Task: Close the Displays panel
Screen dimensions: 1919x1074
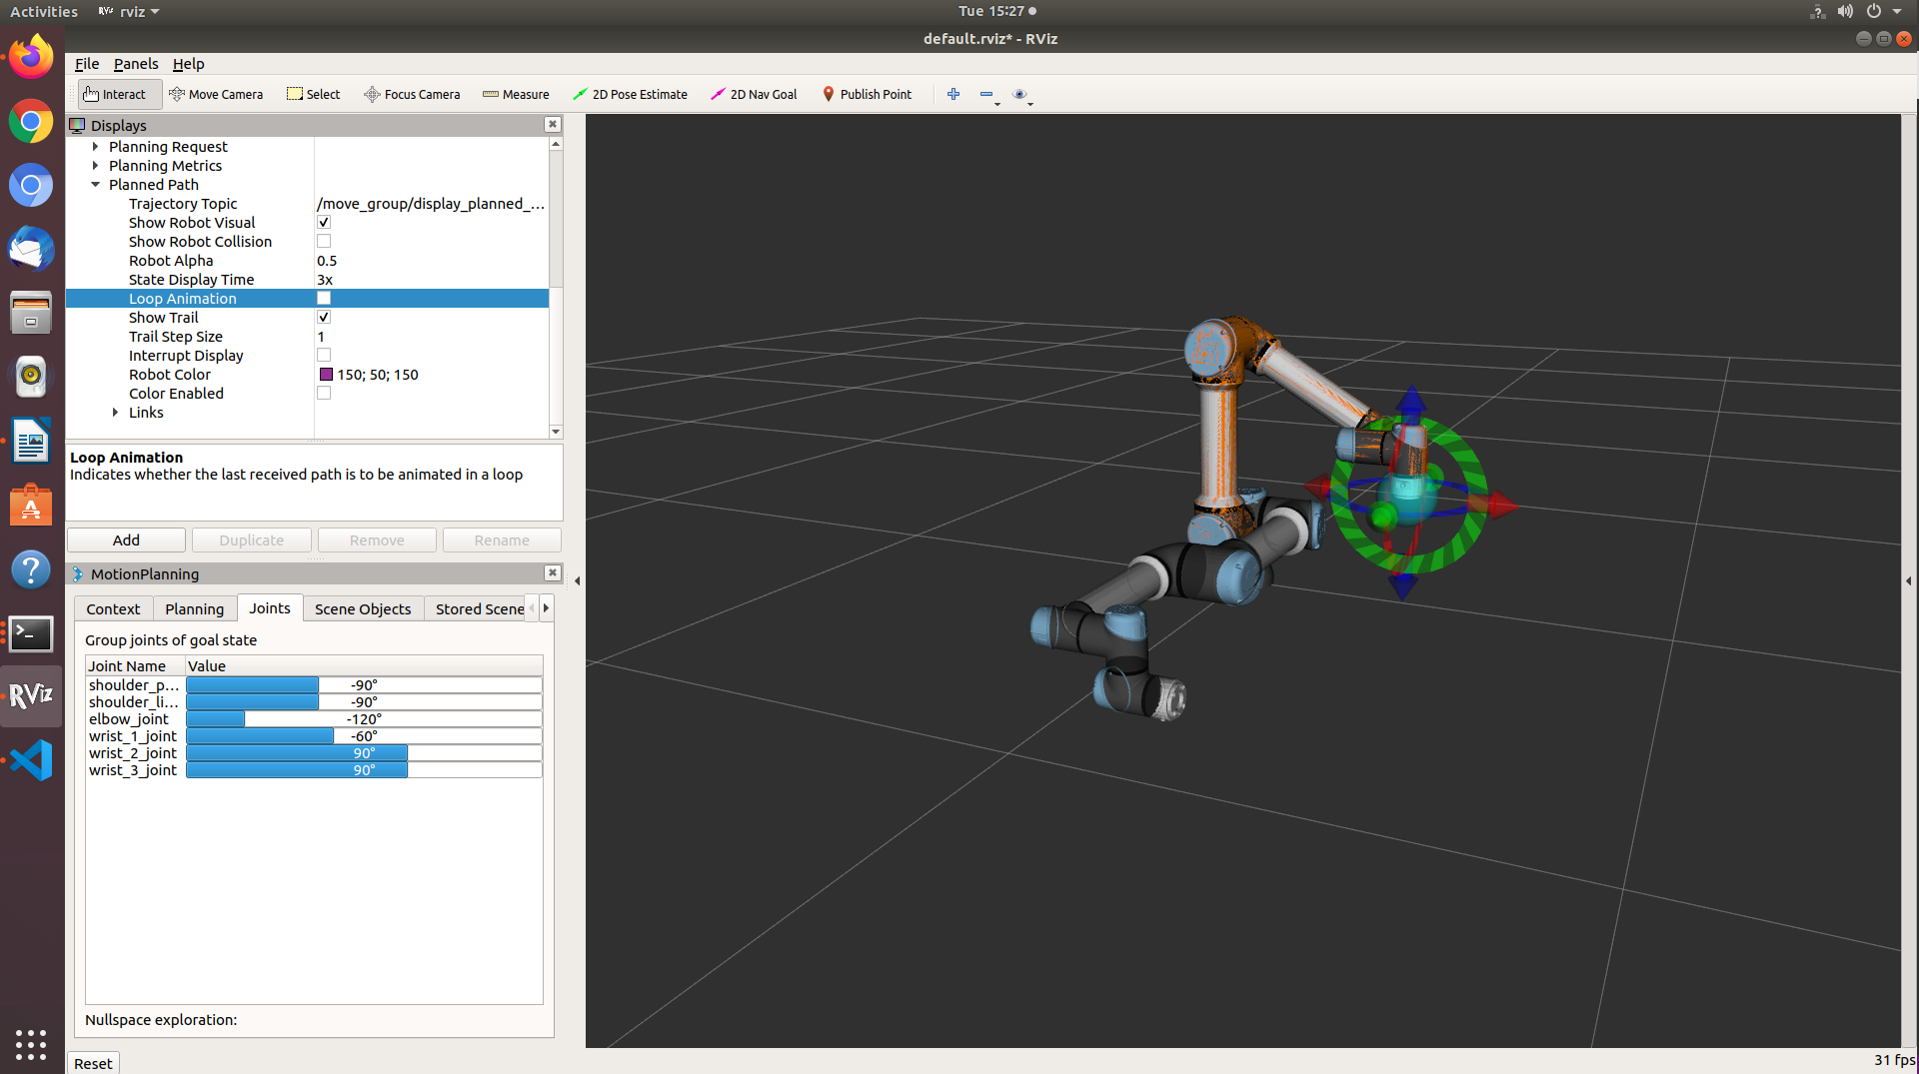Action: click(x=552, y=124)
